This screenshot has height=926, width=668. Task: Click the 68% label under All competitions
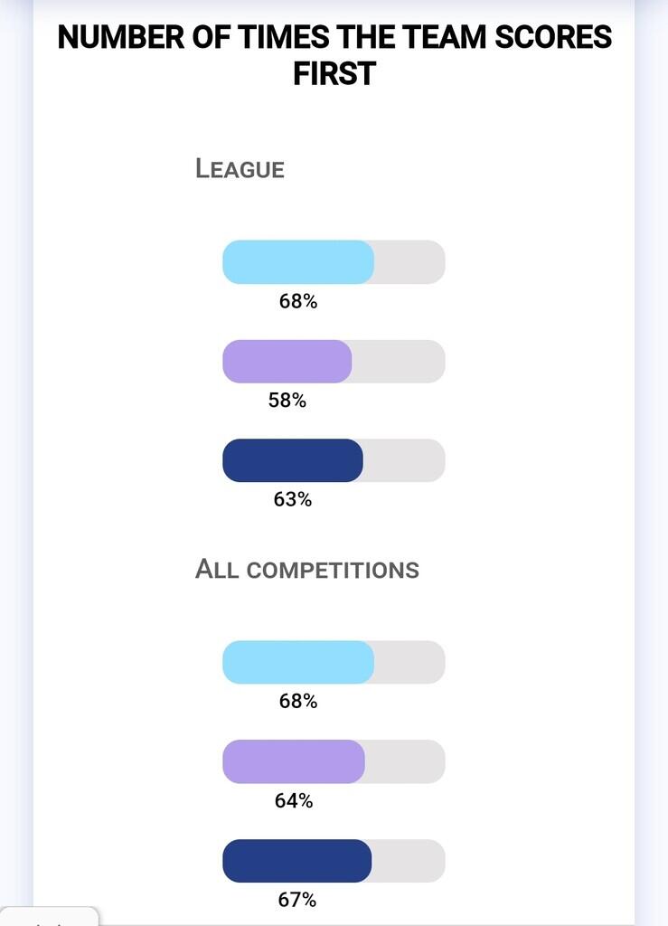[x=297, y=701]
